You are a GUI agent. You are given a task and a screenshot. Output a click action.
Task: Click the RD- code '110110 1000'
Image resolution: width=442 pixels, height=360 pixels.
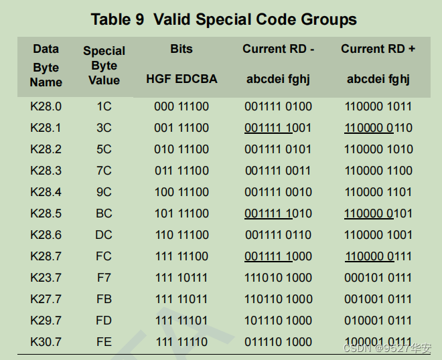(278, 299)
